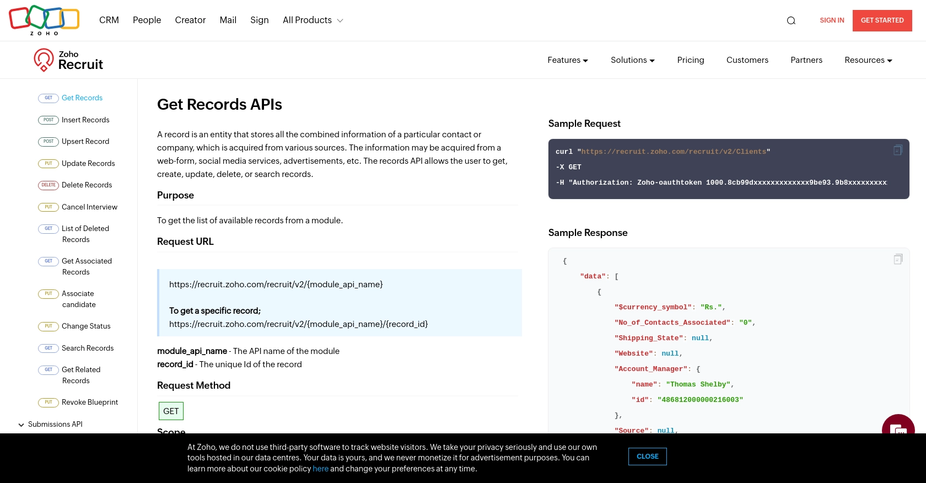Open Insert Records in sidebar
The image size is (926, 483).
[85, 120]
